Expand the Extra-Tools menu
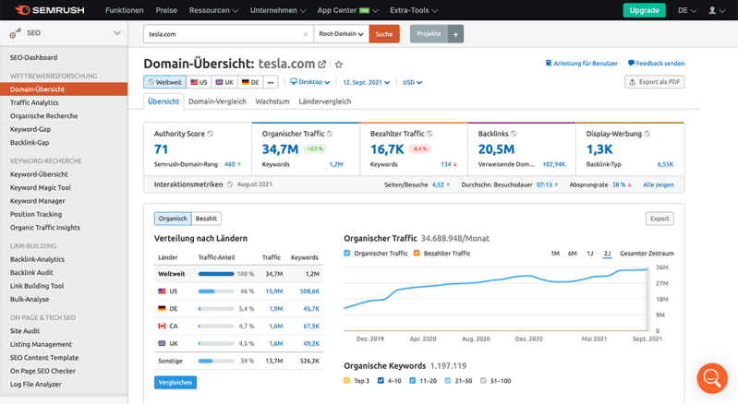This screenshot has width=738, height=404. click(414, 10)
